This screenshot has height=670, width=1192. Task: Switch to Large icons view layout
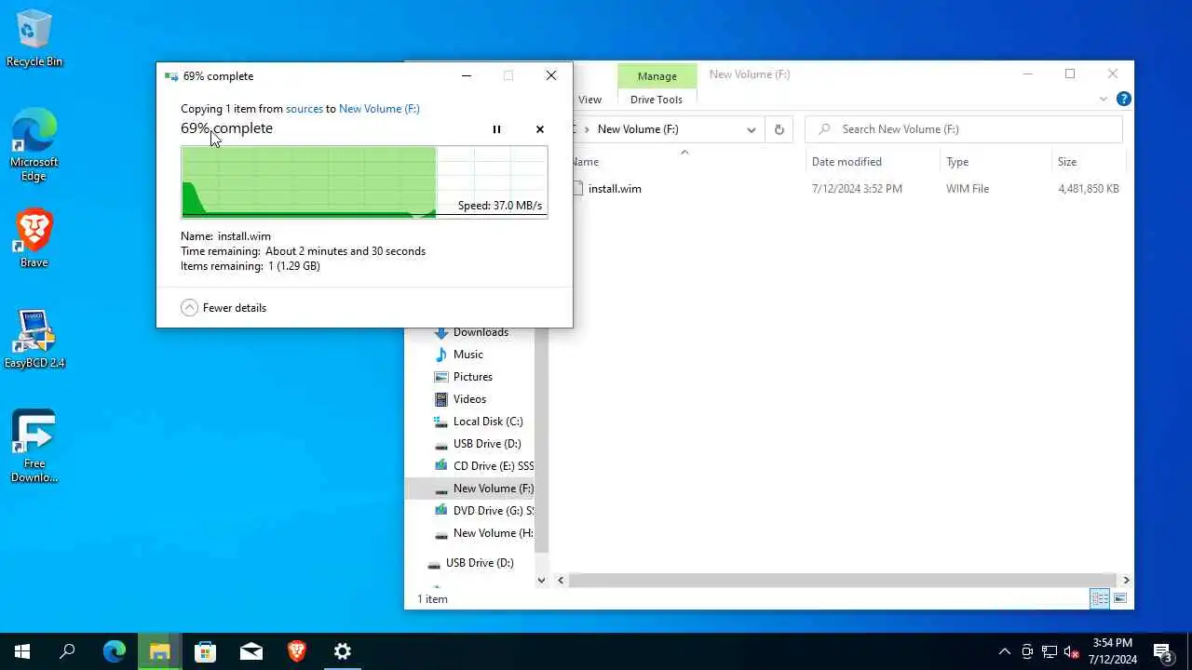click(1120, 599)
